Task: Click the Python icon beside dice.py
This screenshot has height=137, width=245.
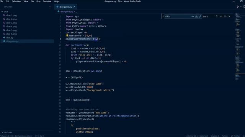Action: [4, 38]
